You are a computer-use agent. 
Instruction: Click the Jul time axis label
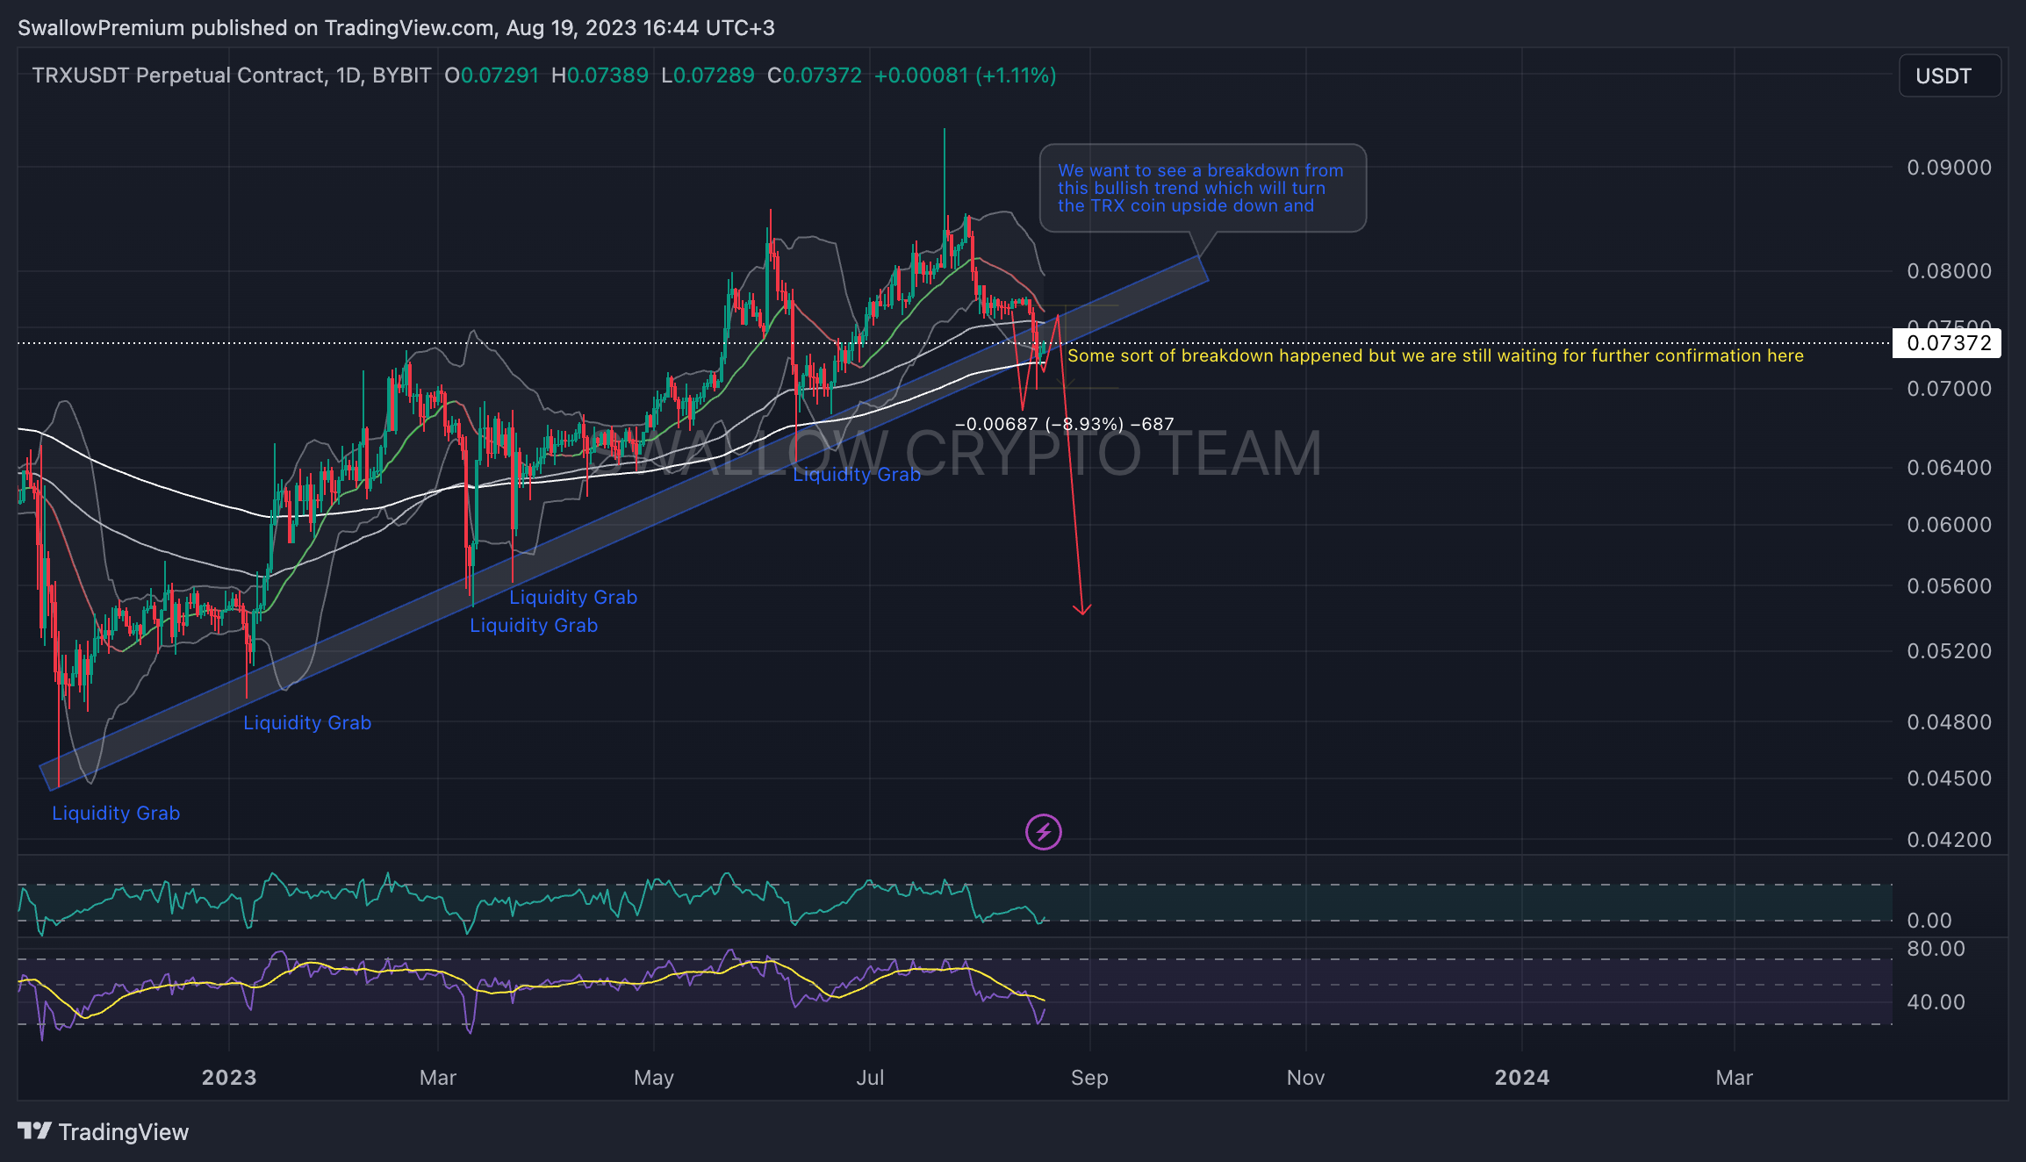point(870,1078)
